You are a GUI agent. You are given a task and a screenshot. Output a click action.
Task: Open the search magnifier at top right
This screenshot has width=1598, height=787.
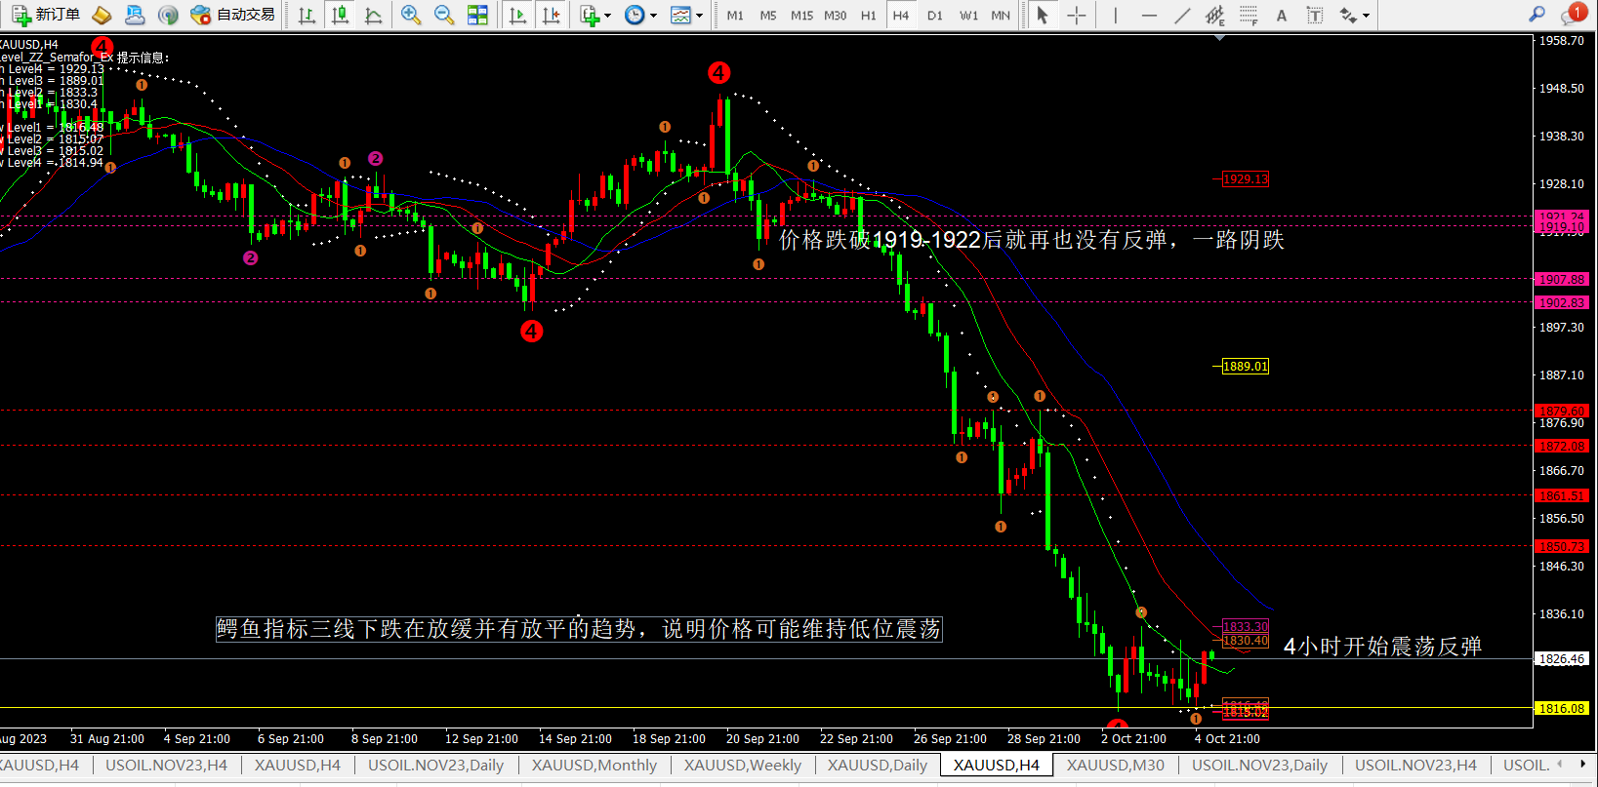coord(1537,14)
